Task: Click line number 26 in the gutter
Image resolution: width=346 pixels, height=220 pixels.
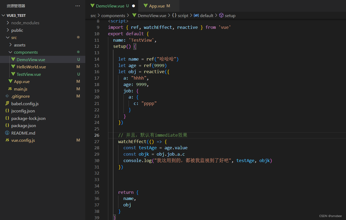Action: click(x=97, y=135)
